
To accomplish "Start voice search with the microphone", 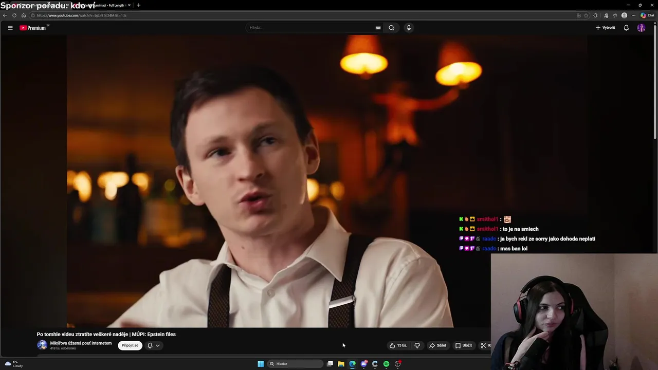I will (x=409, y=28).
